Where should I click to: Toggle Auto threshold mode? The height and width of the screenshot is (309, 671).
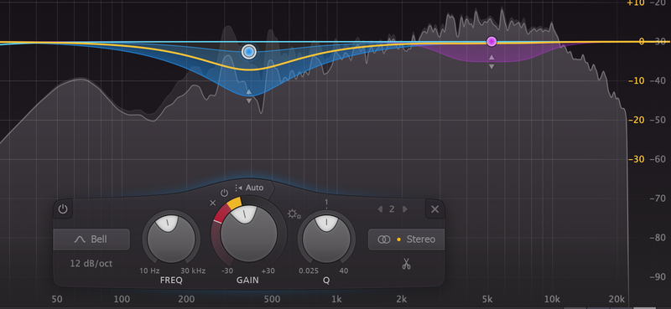pyautogui.click(x=249, y=188)
